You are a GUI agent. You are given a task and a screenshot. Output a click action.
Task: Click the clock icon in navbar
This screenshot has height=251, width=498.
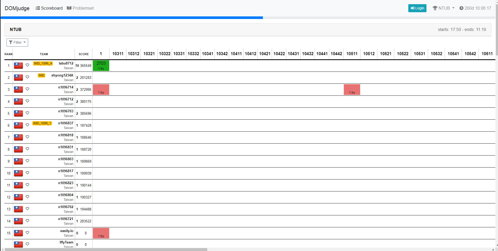(x=461, y=8)
